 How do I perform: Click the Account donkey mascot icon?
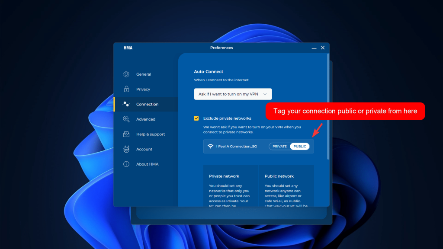coord(126,149)
